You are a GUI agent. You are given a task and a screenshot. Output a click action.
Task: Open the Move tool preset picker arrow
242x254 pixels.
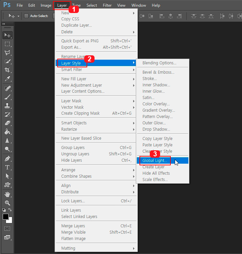point(18,16)
